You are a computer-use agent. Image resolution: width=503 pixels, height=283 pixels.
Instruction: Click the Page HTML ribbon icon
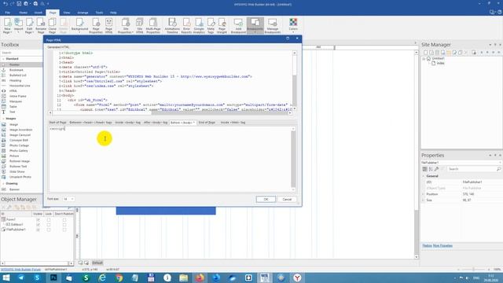[x=108, y=26]
